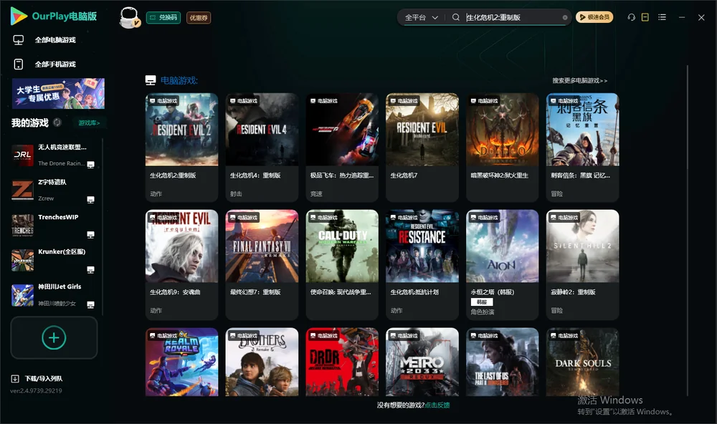Click the OurPlay logo

54,16
